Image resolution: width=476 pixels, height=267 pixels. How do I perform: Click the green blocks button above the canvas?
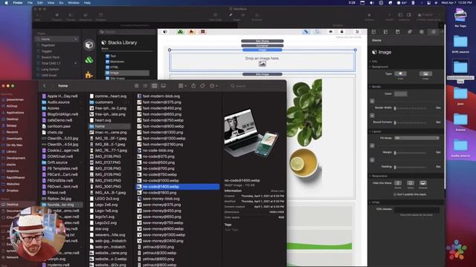click(180, 32)
